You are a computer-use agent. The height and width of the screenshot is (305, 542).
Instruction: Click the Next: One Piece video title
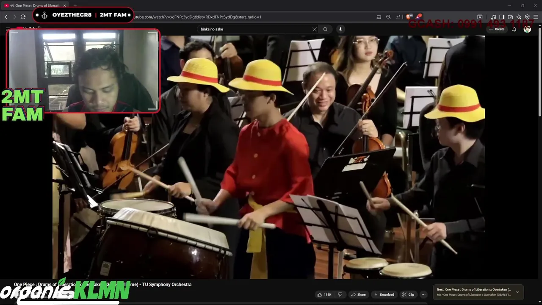[474, 290]
